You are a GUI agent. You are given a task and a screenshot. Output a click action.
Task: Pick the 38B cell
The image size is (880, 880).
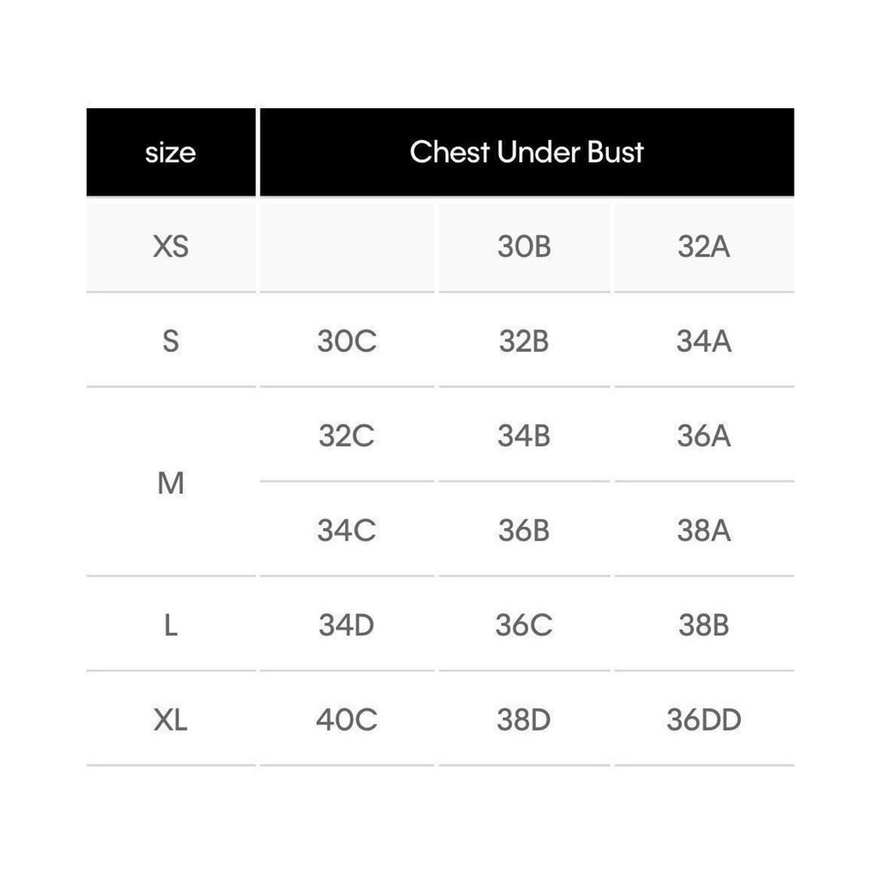(704, 626)
